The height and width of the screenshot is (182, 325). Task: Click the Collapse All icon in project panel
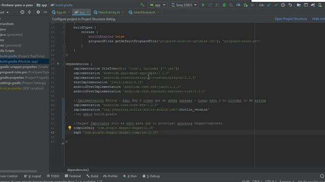coord(29,12)
